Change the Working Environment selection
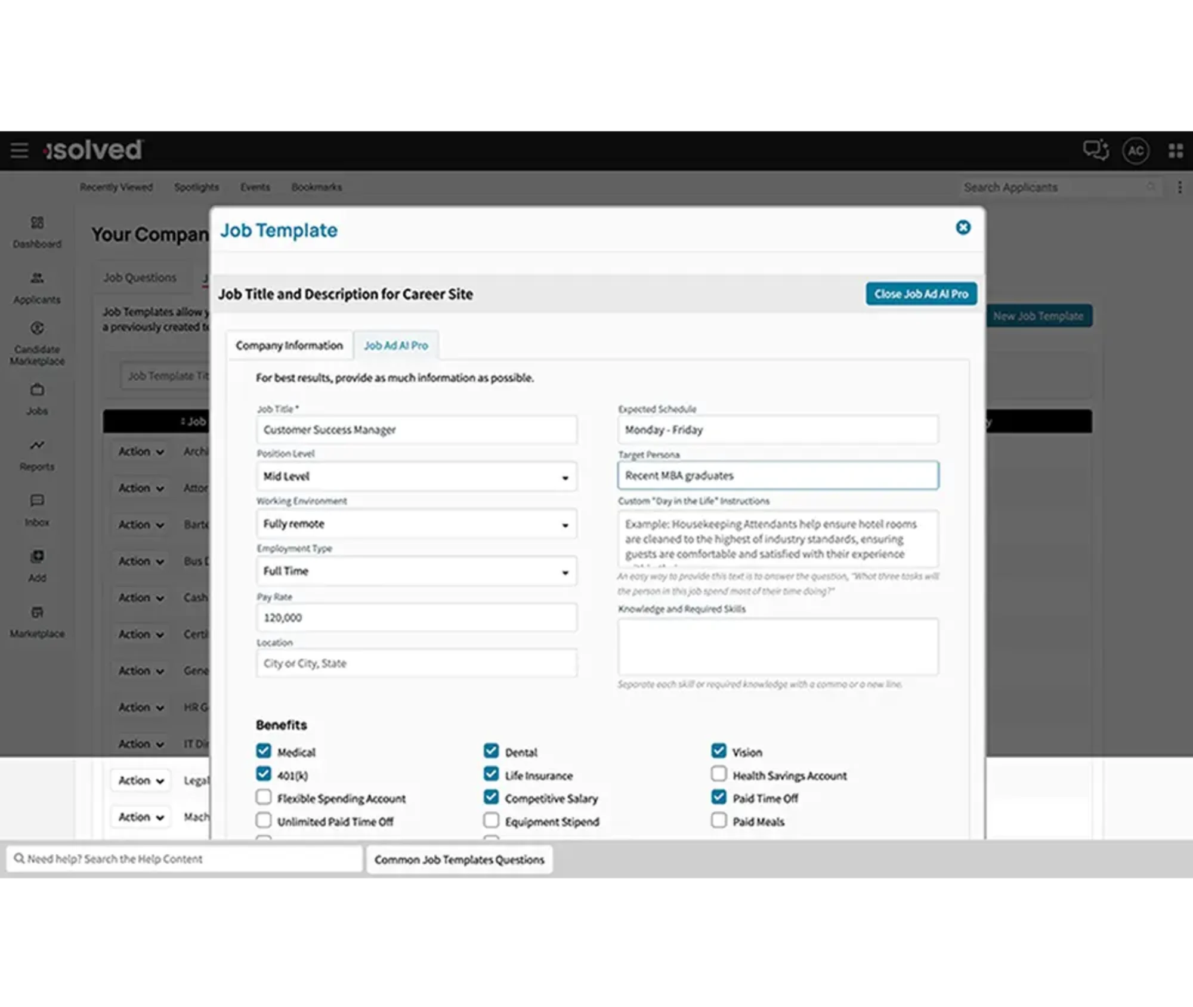 (x=416, y=524)
